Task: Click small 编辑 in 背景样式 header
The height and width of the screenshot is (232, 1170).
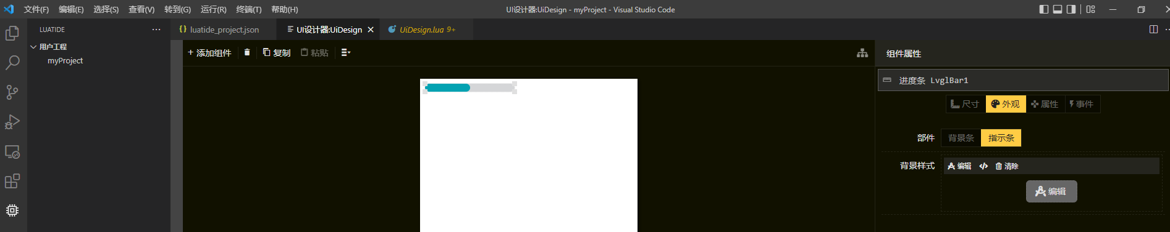Action: click(959, 166)
